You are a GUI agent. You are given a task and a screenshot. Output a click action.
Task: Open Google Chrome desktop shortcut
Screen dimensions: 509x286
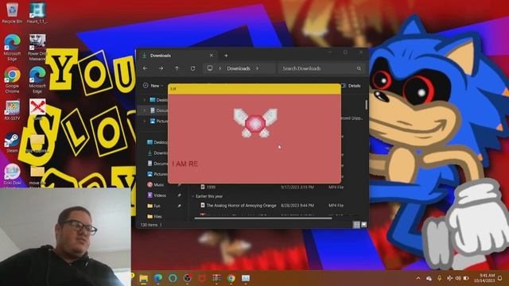click(12, 79)
